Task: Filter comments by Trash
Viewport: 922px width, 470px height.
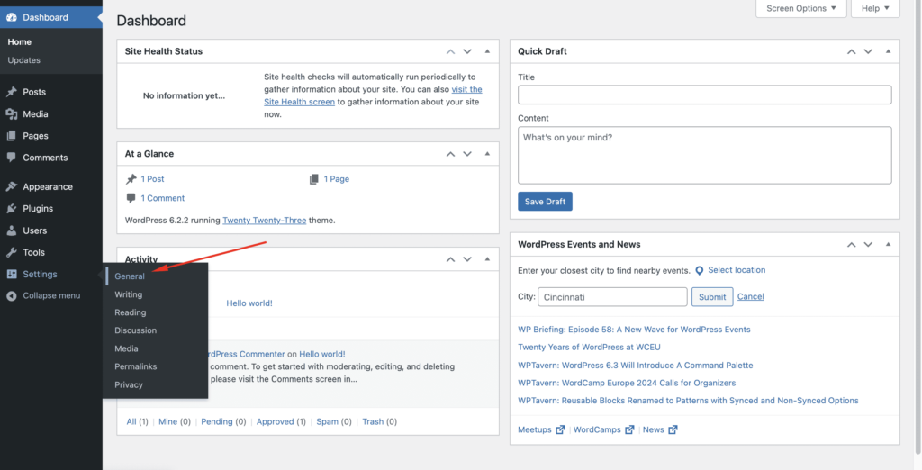Action: (x=373, y=421)
